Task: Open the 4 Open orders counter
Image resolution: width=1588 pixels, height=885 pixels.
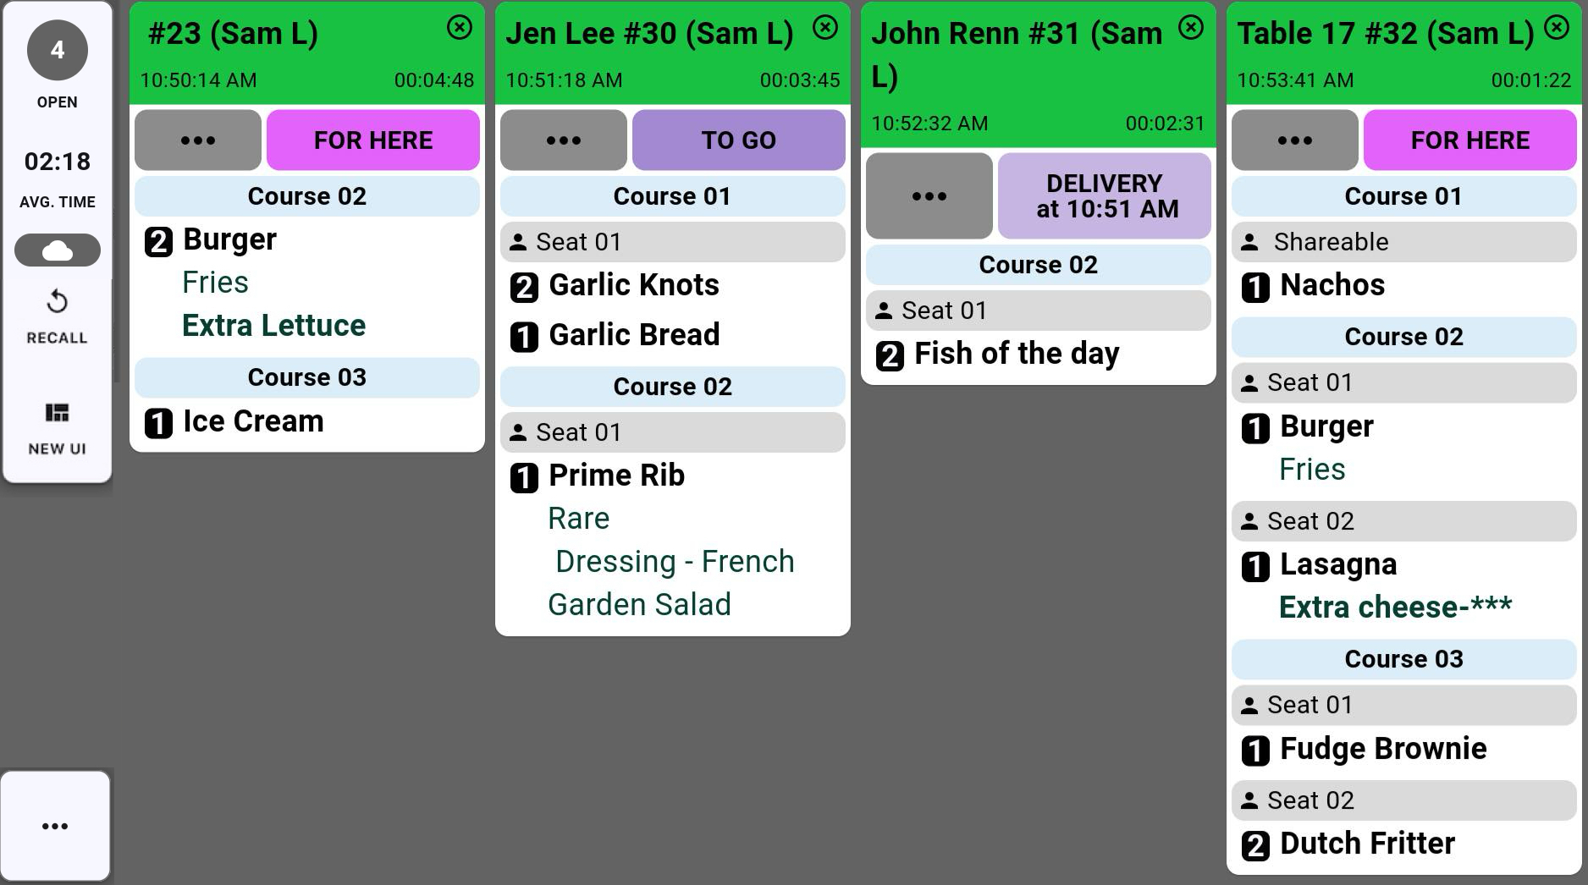Action: 57,51
